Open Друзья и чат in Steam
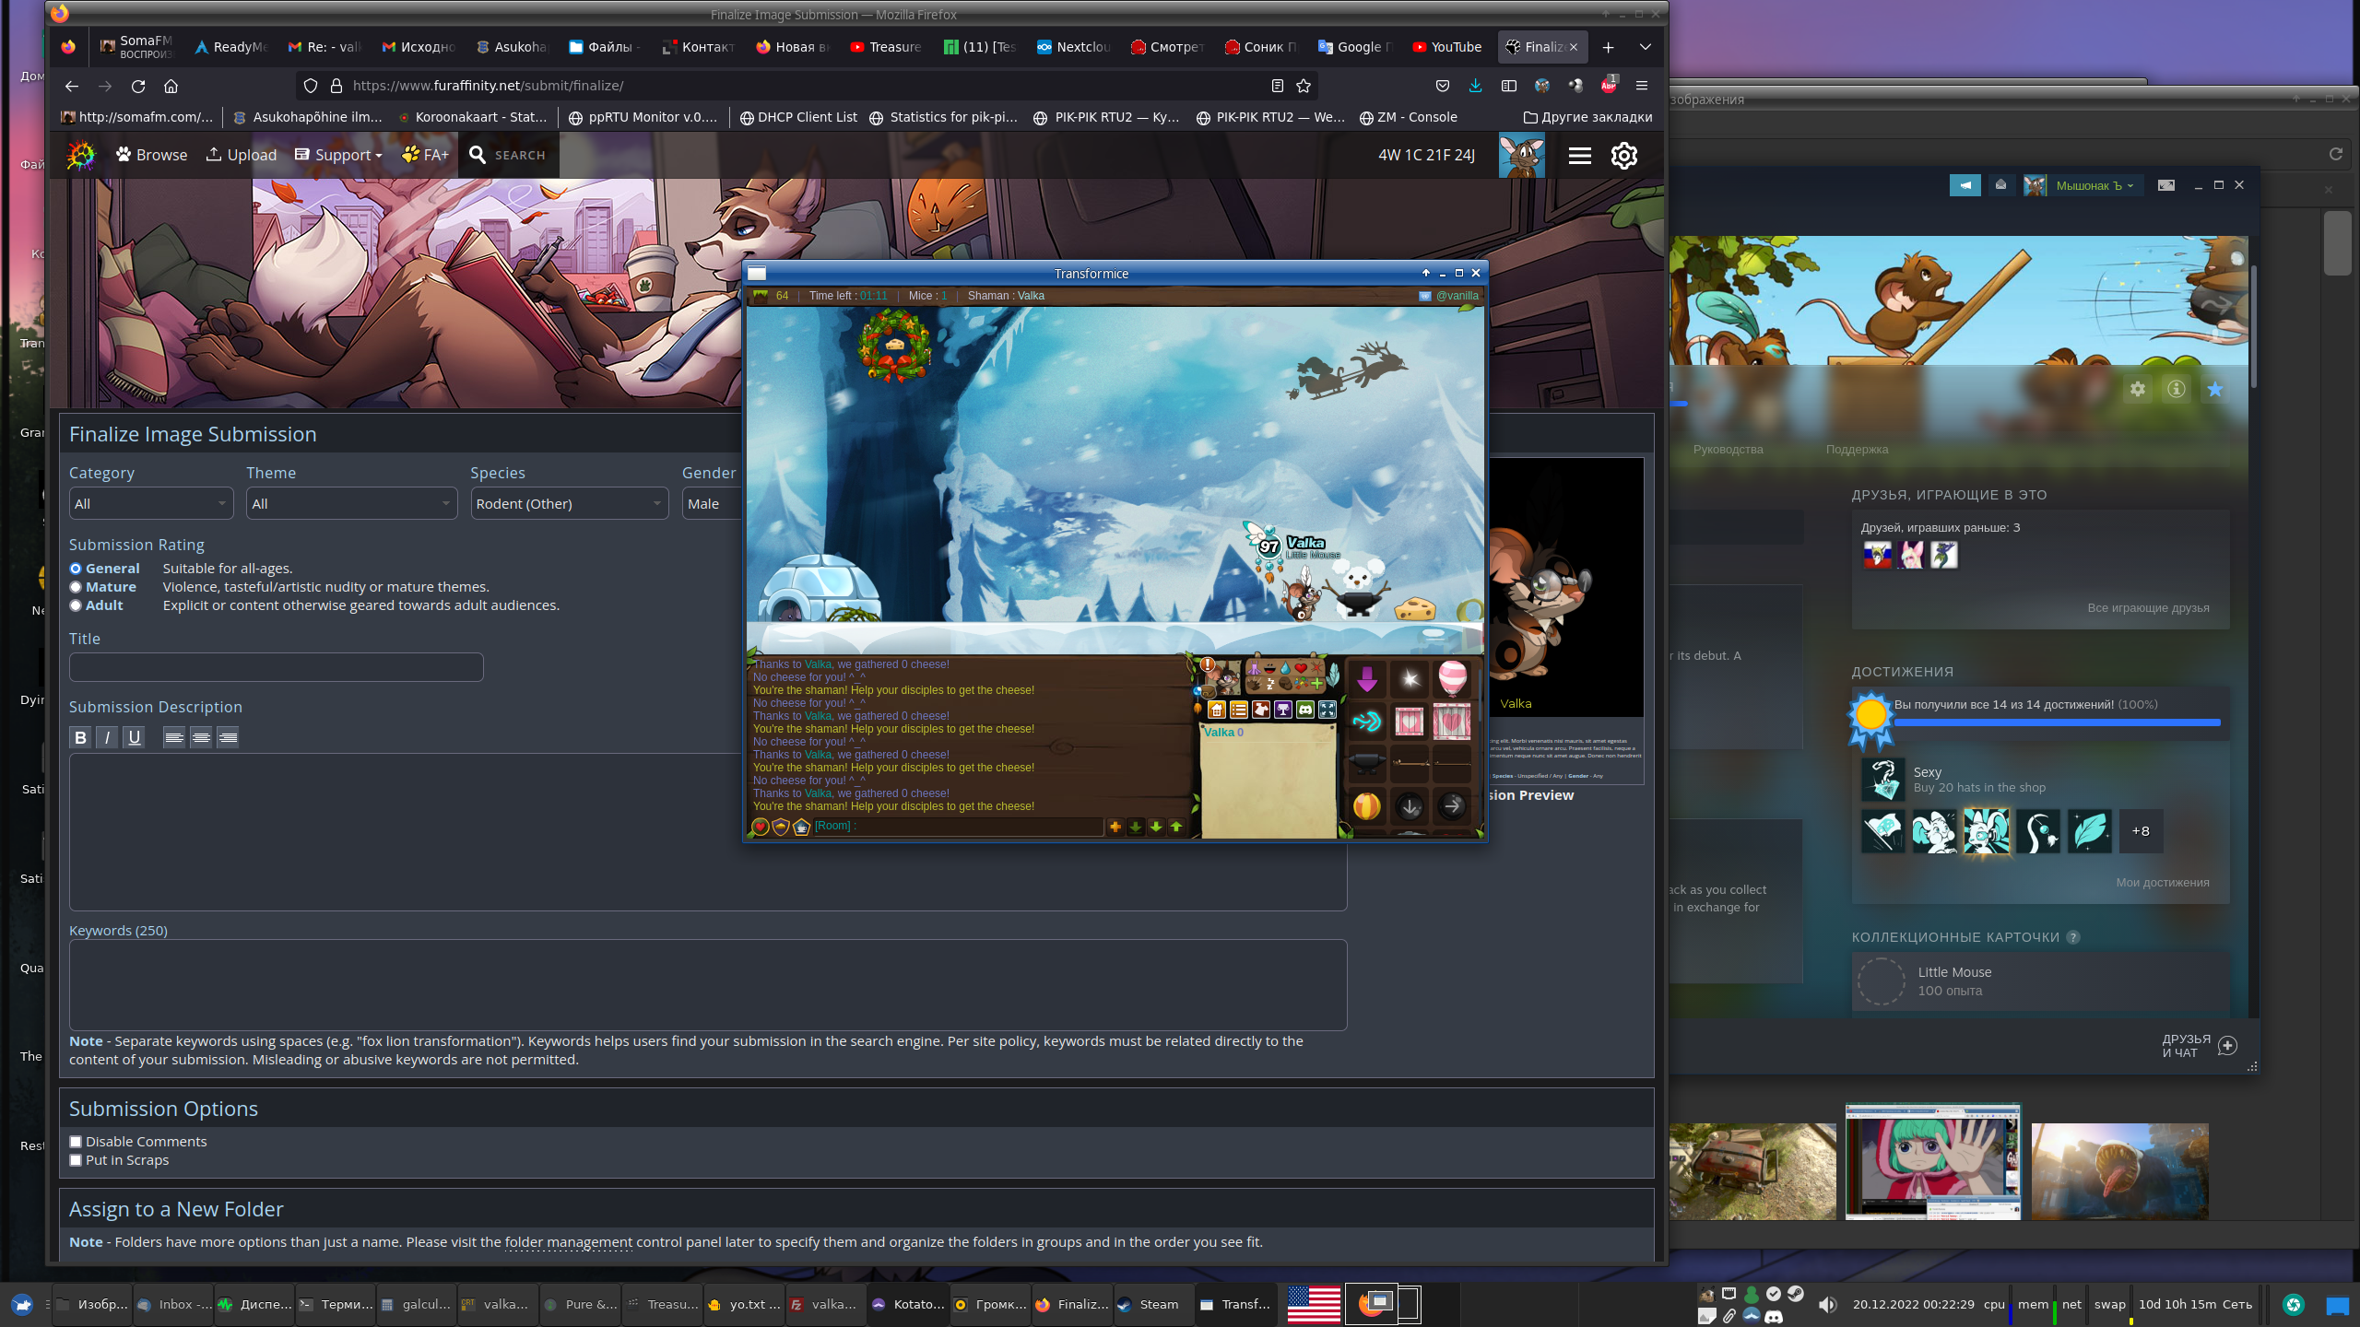Image resolution: width=2360 pixels, height=1327 pixels. tap(2200, 1046)
